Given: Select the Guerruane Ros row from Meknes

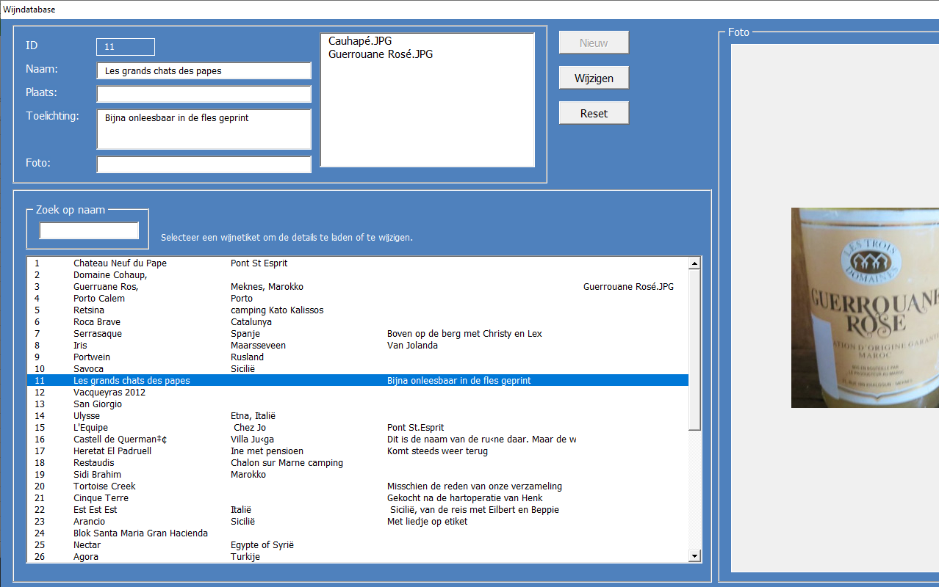Looking at the screenshot, I should point(358,287).
